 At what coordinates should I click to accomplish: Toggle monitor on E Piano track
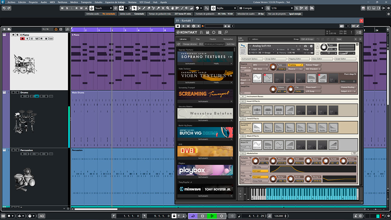click(27, 38)
